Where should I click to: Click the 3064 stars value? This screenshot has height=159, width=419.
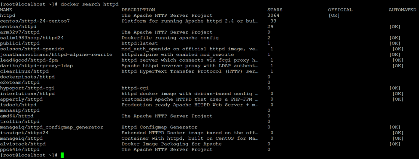tap(273, 16)
